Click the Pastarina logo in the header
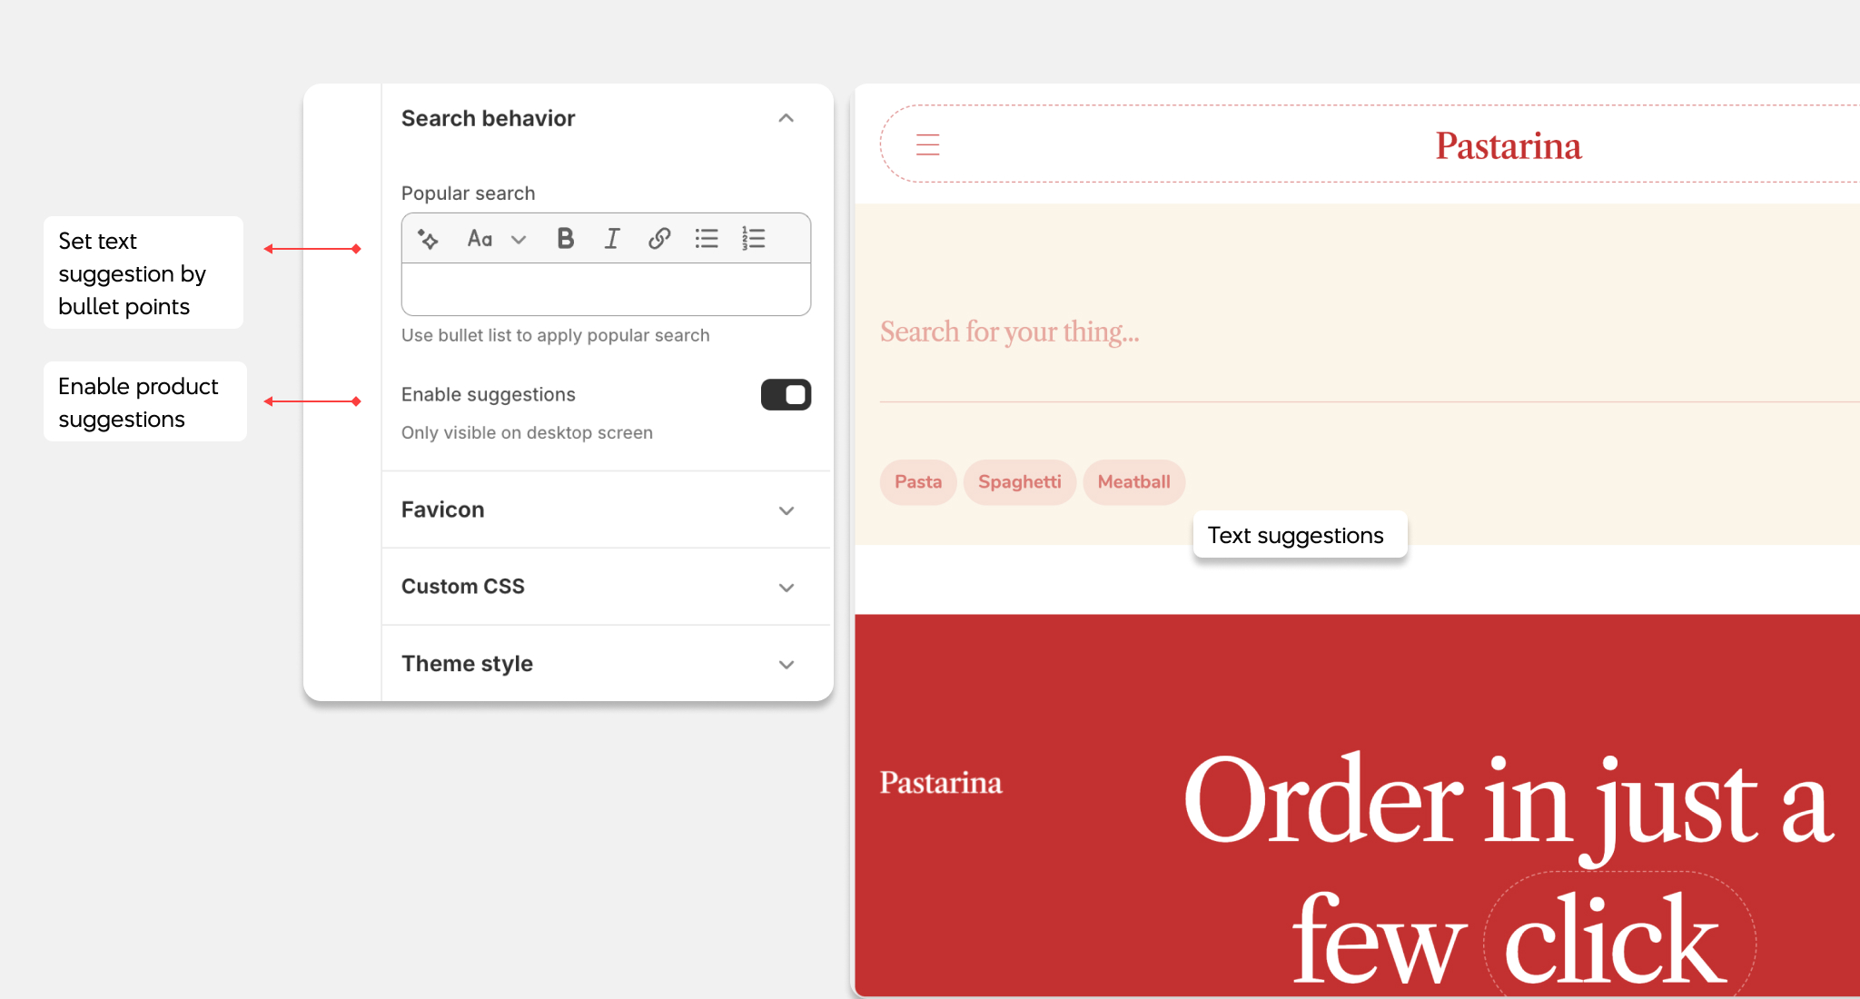This screenshot has width=1860, height=999. pos(1508,144)
